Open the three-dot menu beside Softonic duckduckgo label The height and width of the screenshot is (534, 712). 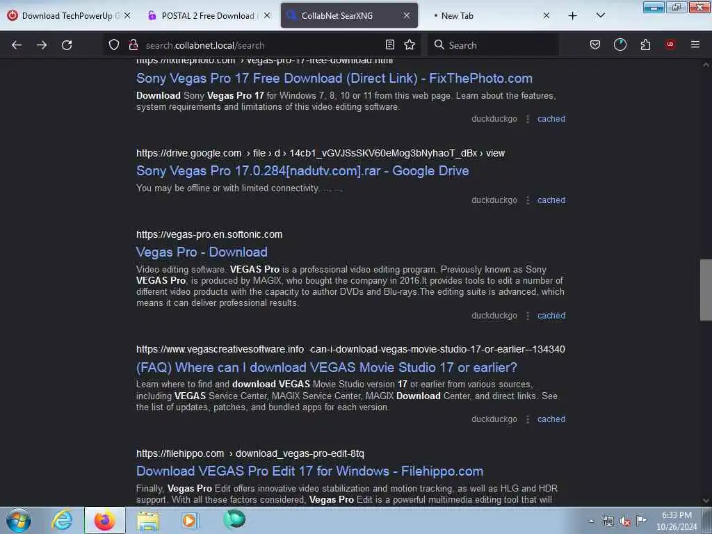[x=527, y=316]
